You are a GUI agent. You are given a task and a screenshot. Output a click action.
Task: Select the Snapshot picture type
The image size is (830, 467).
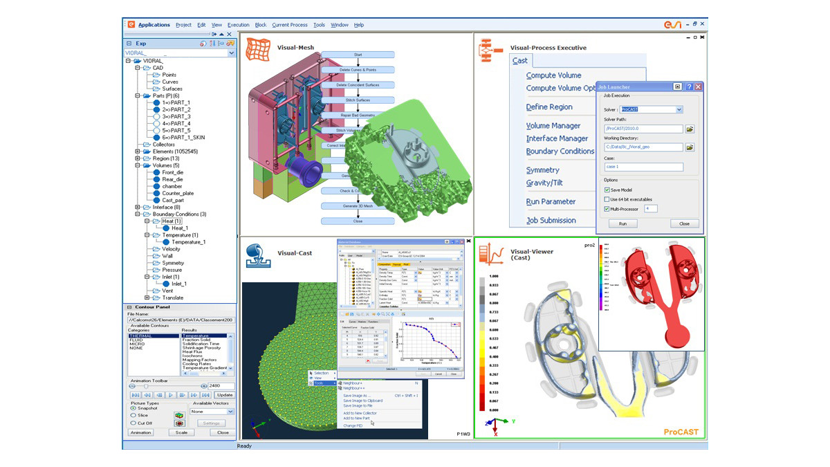133,408
